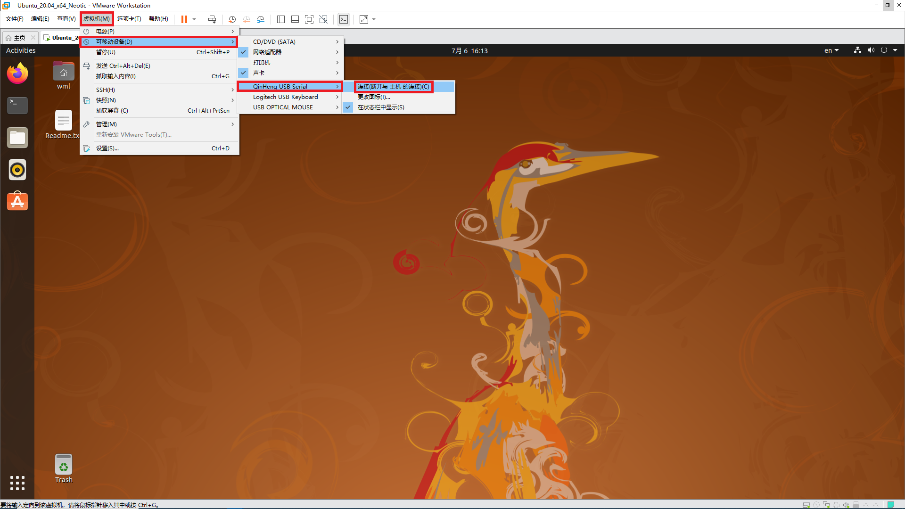Click the orange Suspend VM toolbar icon
The image size is (905, 509).
184,19
